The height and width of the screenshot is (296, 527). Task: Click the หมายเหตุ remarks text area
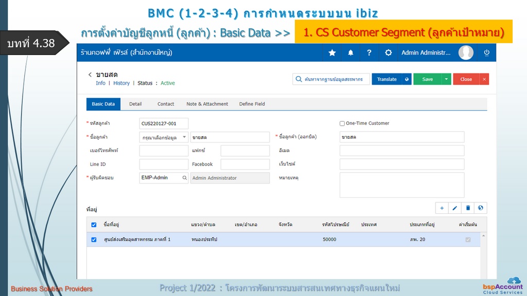tap(402, 185)
